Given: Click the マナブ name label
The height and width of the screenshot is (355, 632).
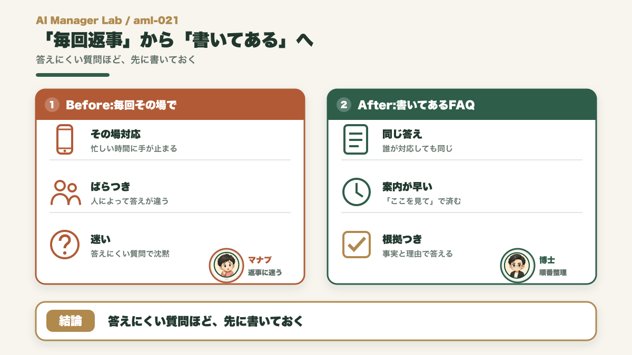Looking at the screenshot, I should 260,260.
